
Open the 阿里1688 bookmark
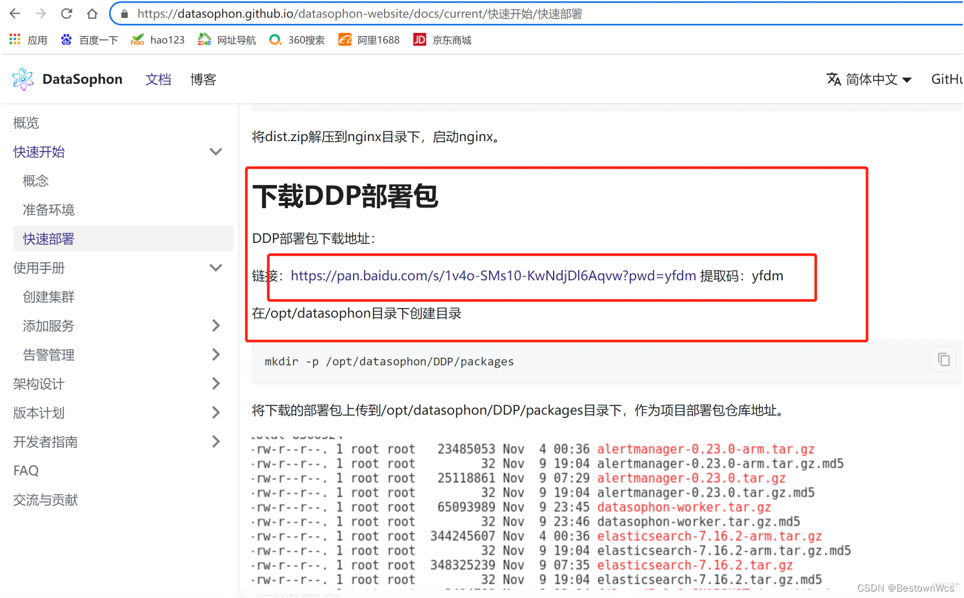[x=369, y=40]
